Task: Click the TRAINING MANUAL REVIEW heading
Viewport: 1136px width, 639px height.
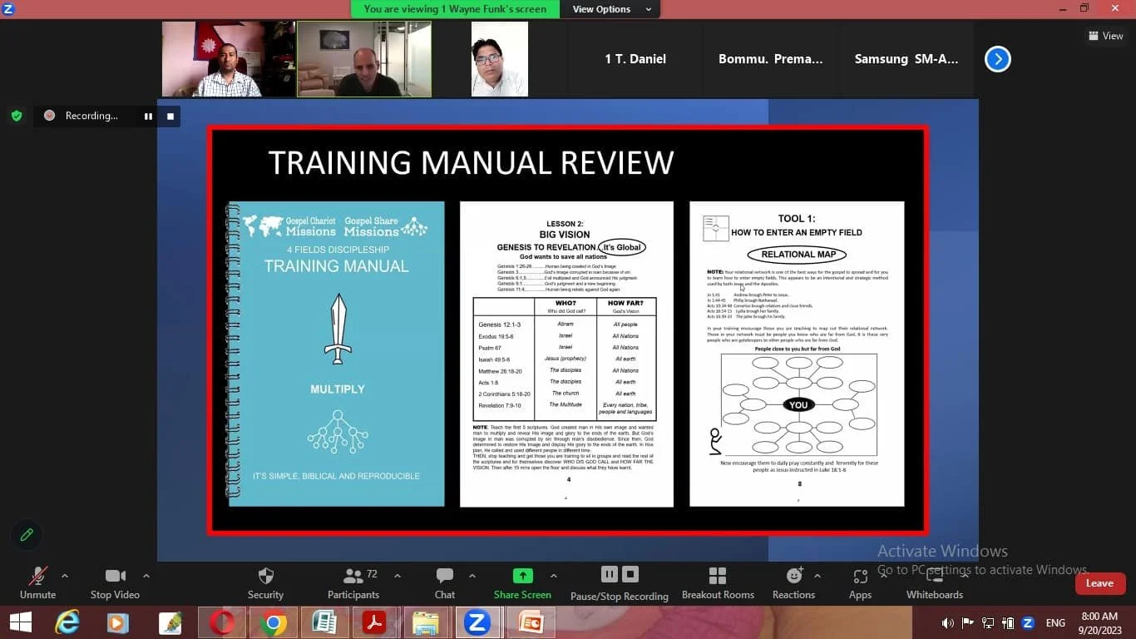Action: coord(471,163)
